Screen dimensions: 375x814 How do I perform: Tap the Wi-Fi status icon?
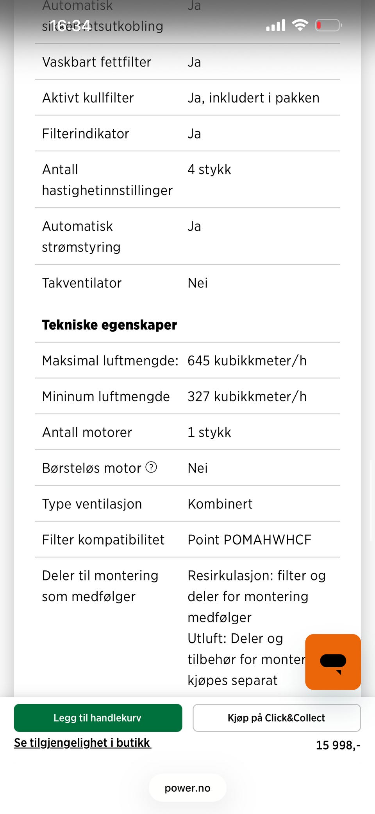300,25
